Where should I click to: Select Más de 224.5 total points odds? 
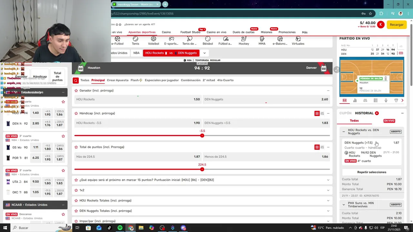coord(138,157)
